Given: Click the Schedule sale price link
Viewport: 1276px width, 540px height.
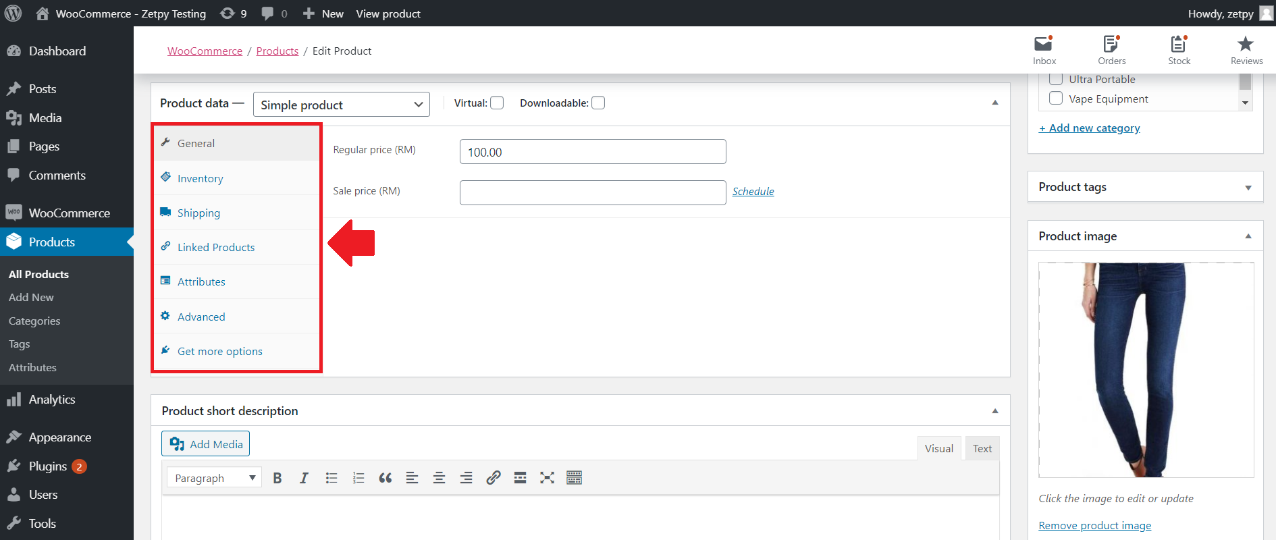Looking at the screenshot, I should (x=753, y=192).
